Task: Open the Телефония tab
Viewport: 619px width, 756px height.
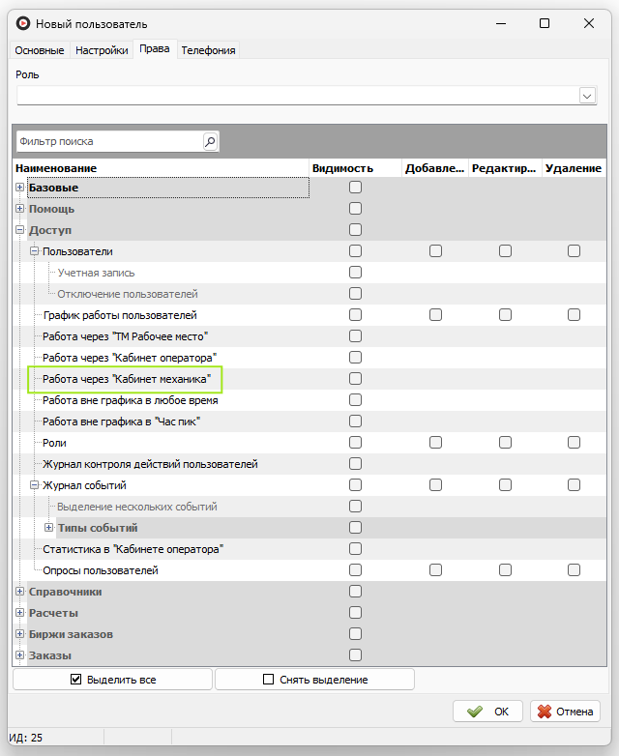Action: point(208,50)
